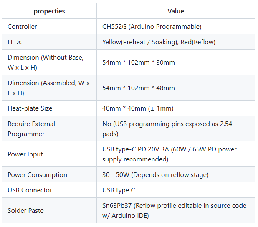Select the "Power Consumption" property cell
Screen dimensions: 258x227
(37, 175)
